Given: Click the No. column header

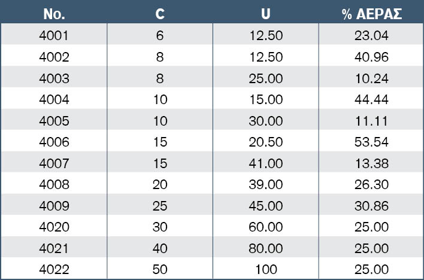Looking at the screenshot, I should [x=54, y=14].
